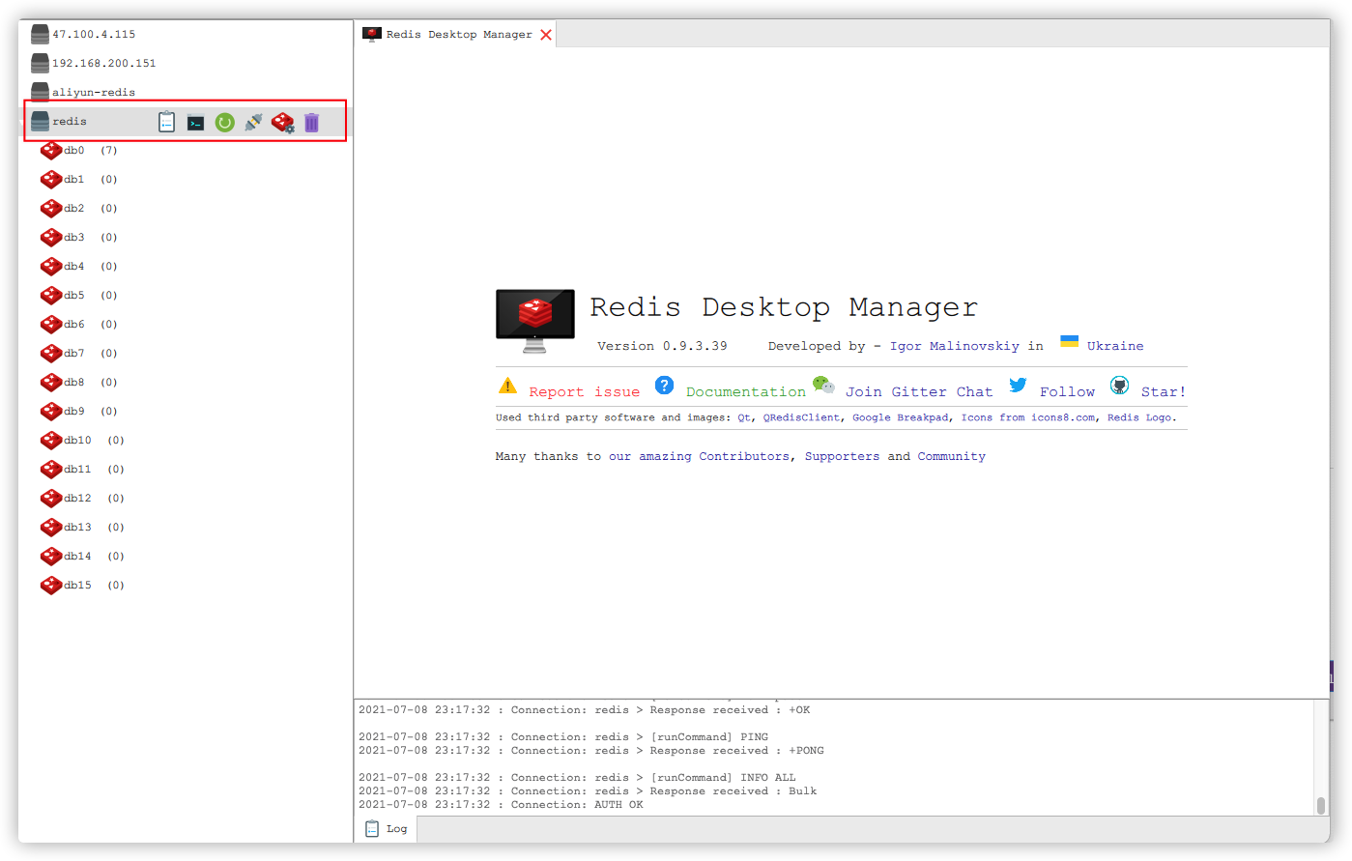
Task: Click the Response received : +PONG log line
Action: coord(591,751)
